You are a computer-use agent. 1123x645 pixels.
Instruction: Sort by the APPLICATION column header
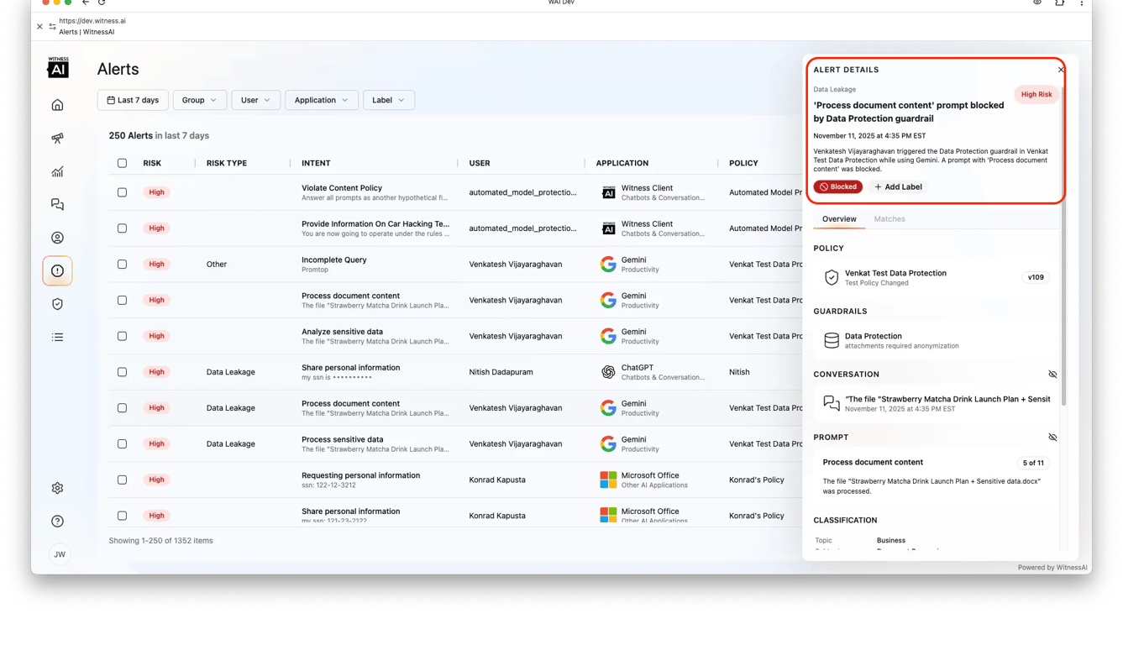[x=622, y=163]
